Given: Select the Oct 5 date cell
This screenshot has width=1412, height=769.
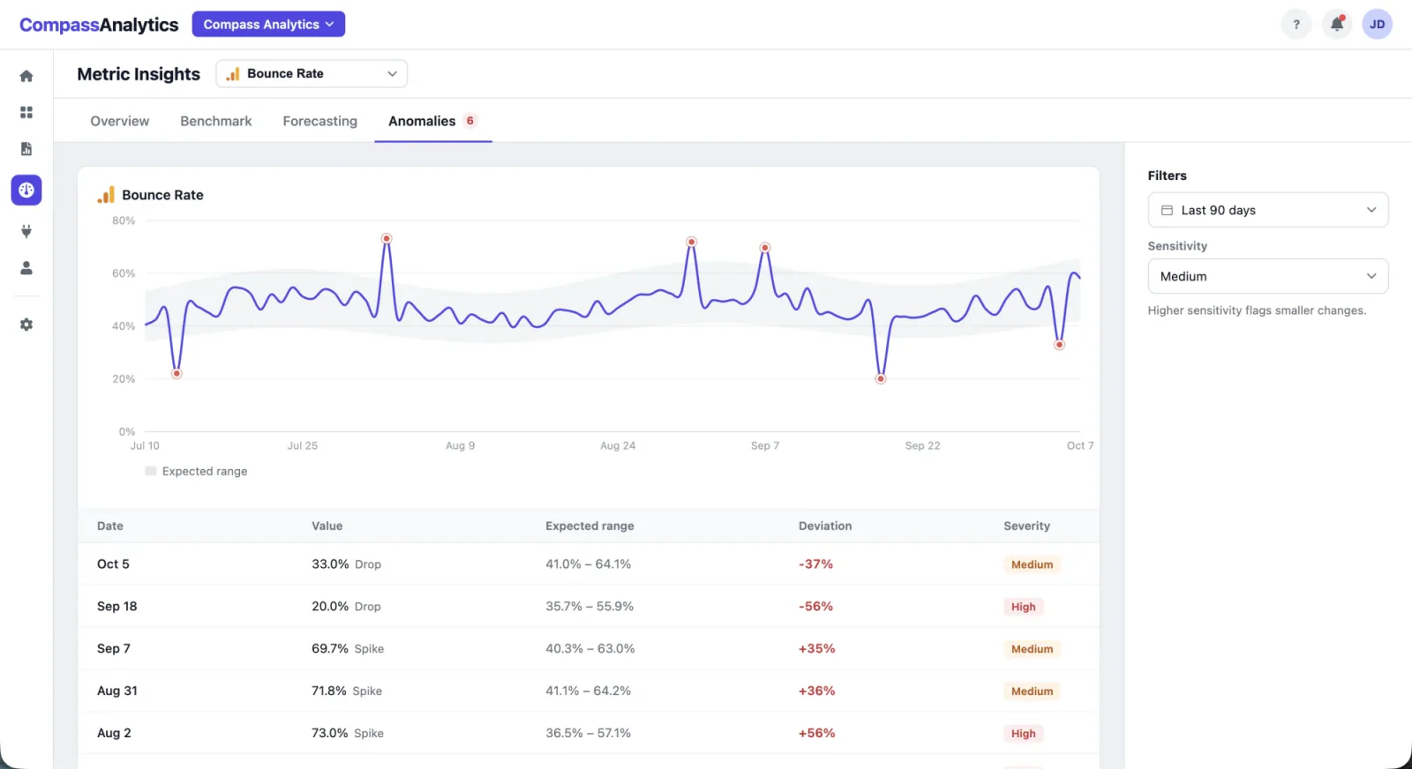Looking at the screenshot, I should 113,564.
